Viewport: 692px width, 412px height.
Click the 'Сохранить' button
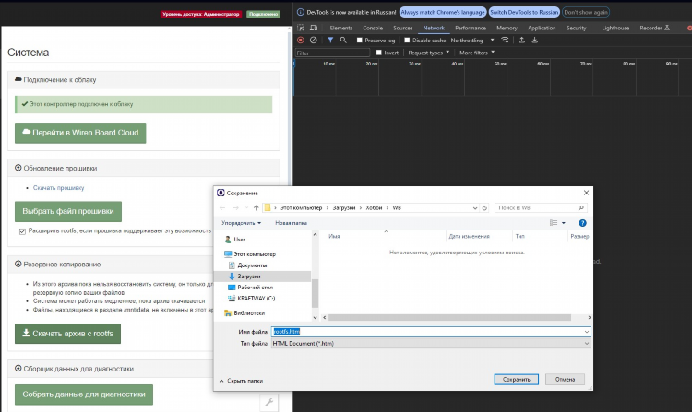[x=517, y=380]
